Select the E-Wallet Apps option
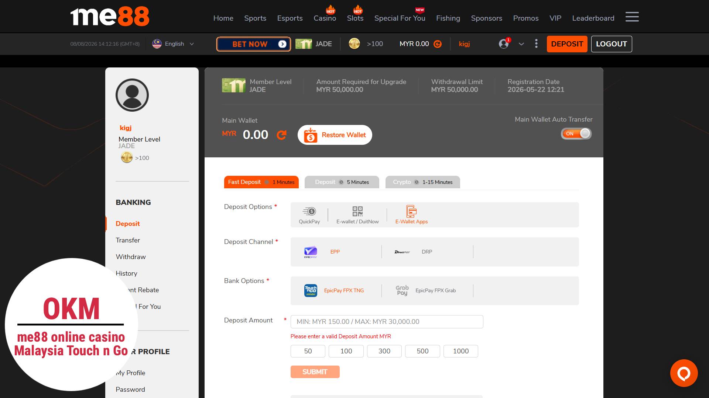 point(411,215)
